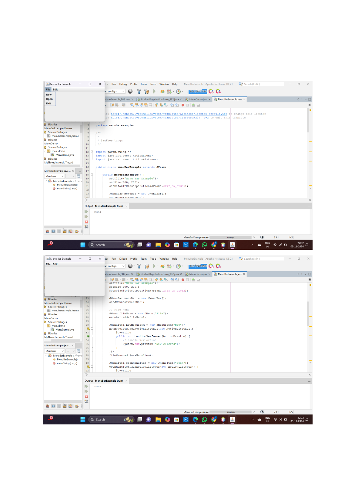Image resolution: width=356 pixels, height=504 pixels.
Task: Choose New from the open File menu
Action: (x=49, y=95)
